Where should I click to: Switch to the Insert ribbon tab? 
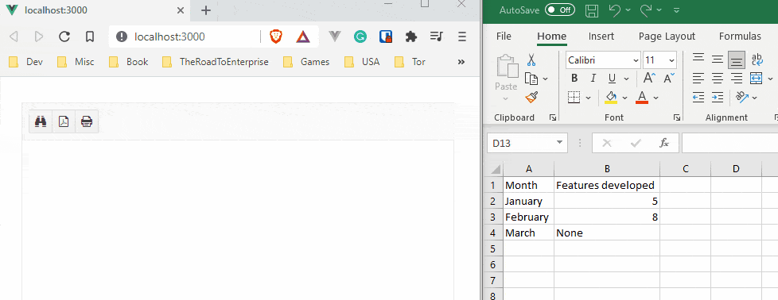pyautogui.click(x=601, y=37)
